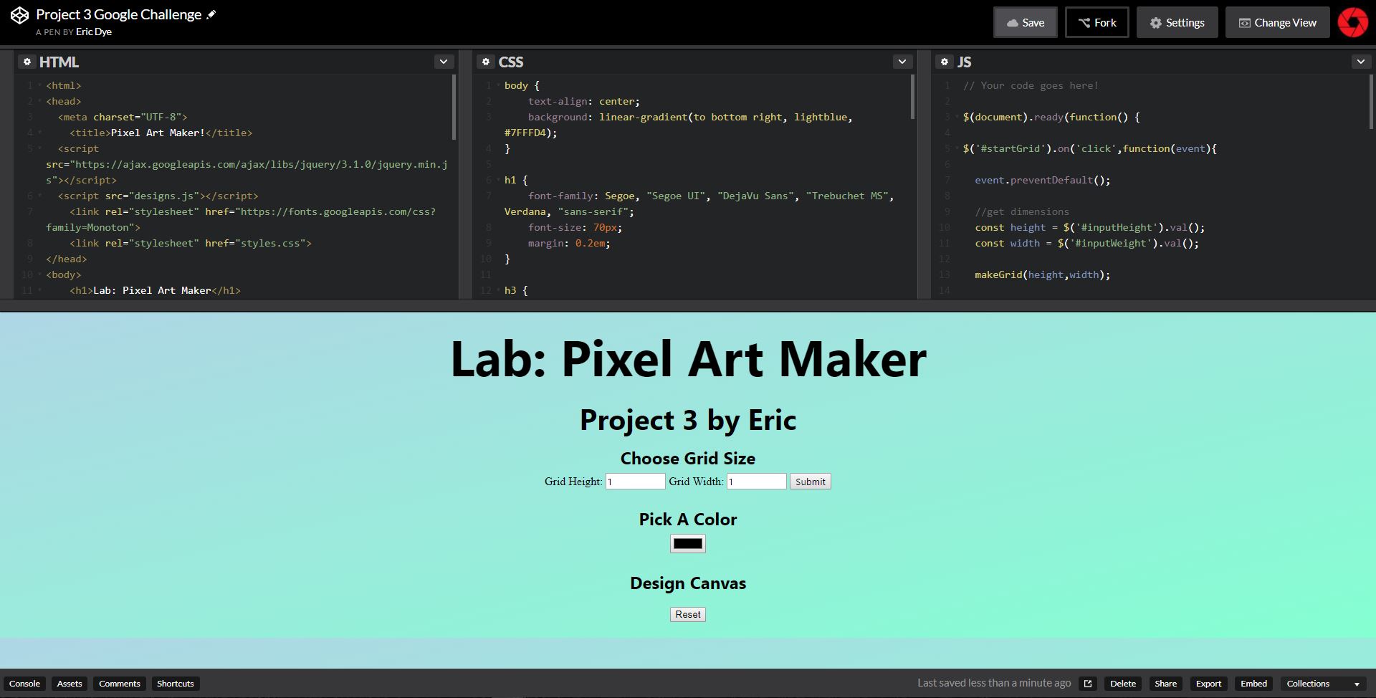Open the Console panel
This screenshot has height=698, width=1376.
click(24, 684)
